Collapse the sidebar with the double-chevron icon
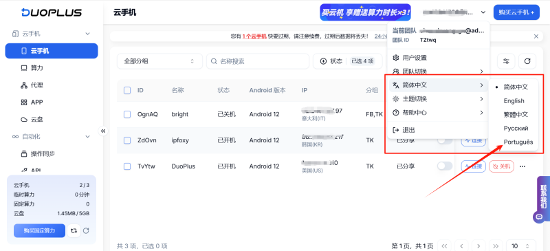This screenshot has width=550, height=251. point(103,131)
